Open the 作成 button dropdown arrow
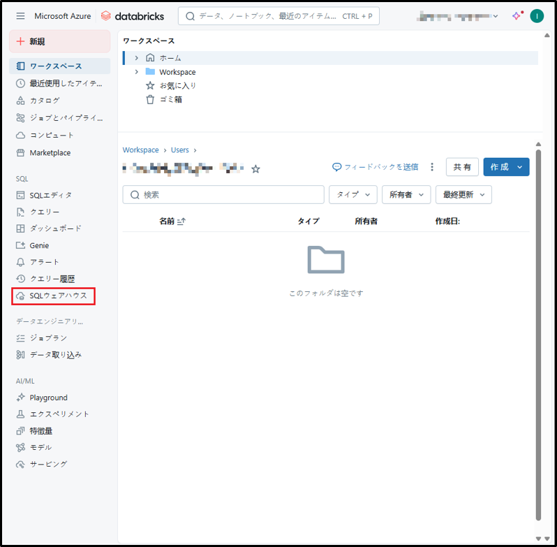557x547 pixels. pos(520,167)
